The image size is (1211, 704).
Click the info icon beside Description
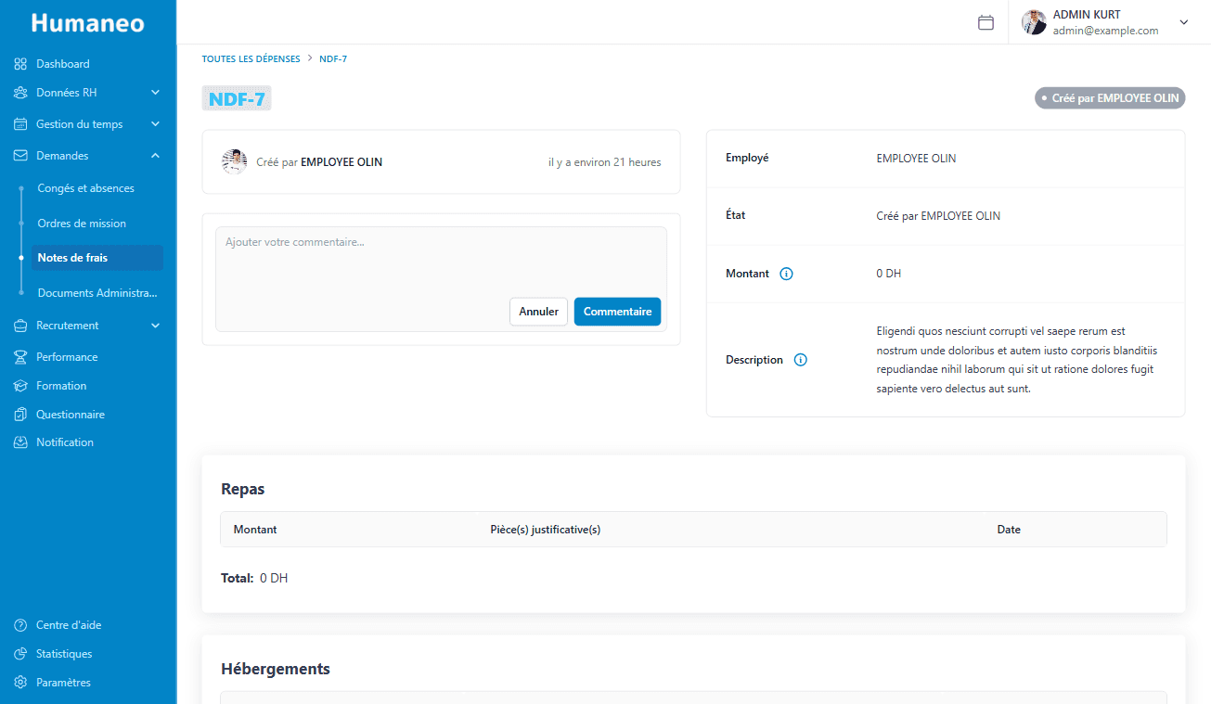pyautogui.click(x=801, y=360)
